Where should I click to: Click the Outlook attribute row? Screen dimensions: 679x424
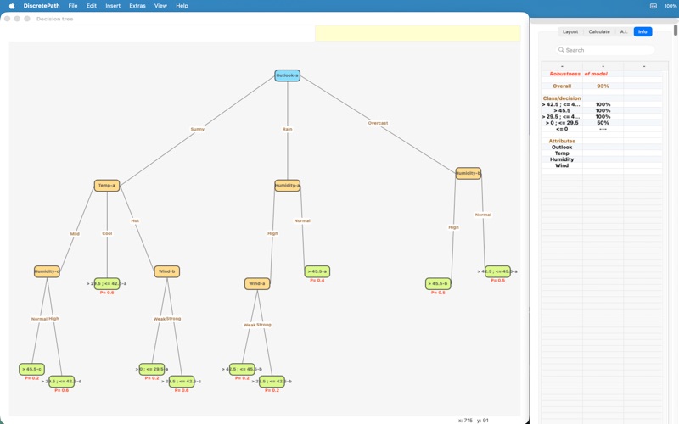tap(562, 147)
